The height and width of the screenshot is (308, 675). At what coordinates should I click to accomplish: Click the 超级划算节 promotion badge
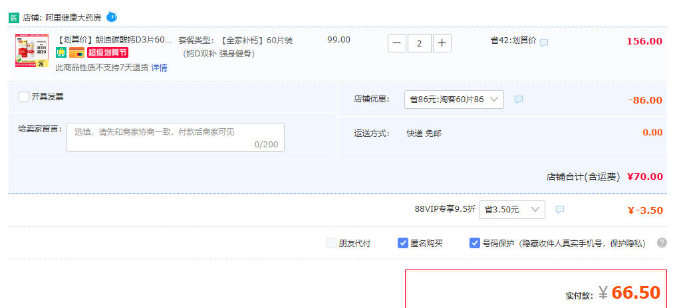(108, 52)
